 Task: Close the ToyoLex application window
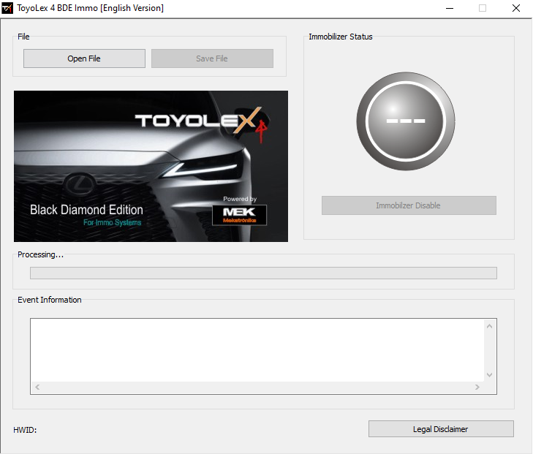tap(516, 8)
